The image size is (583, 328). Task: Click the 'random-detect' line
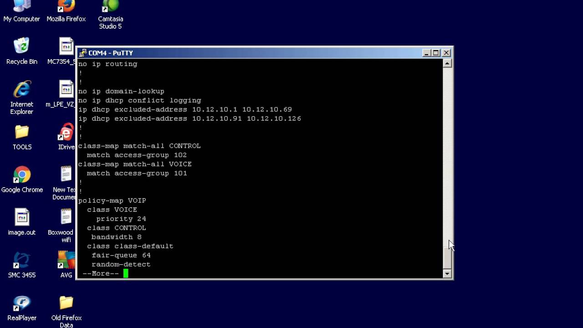(x=121, y=264)
